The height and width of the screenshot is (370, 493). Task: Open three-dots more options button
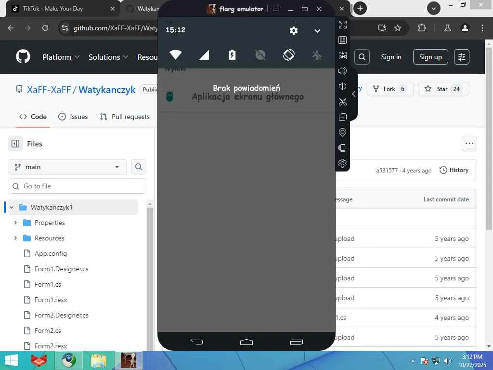coord(469,144)
